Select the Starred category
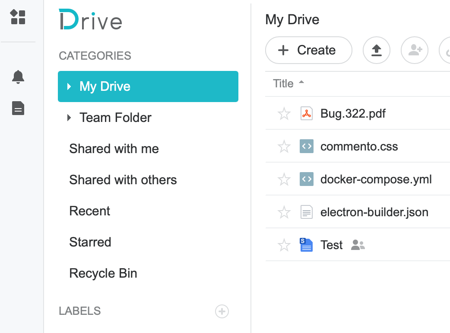This screenshot has width=450, height=333. tap(90, 242)
